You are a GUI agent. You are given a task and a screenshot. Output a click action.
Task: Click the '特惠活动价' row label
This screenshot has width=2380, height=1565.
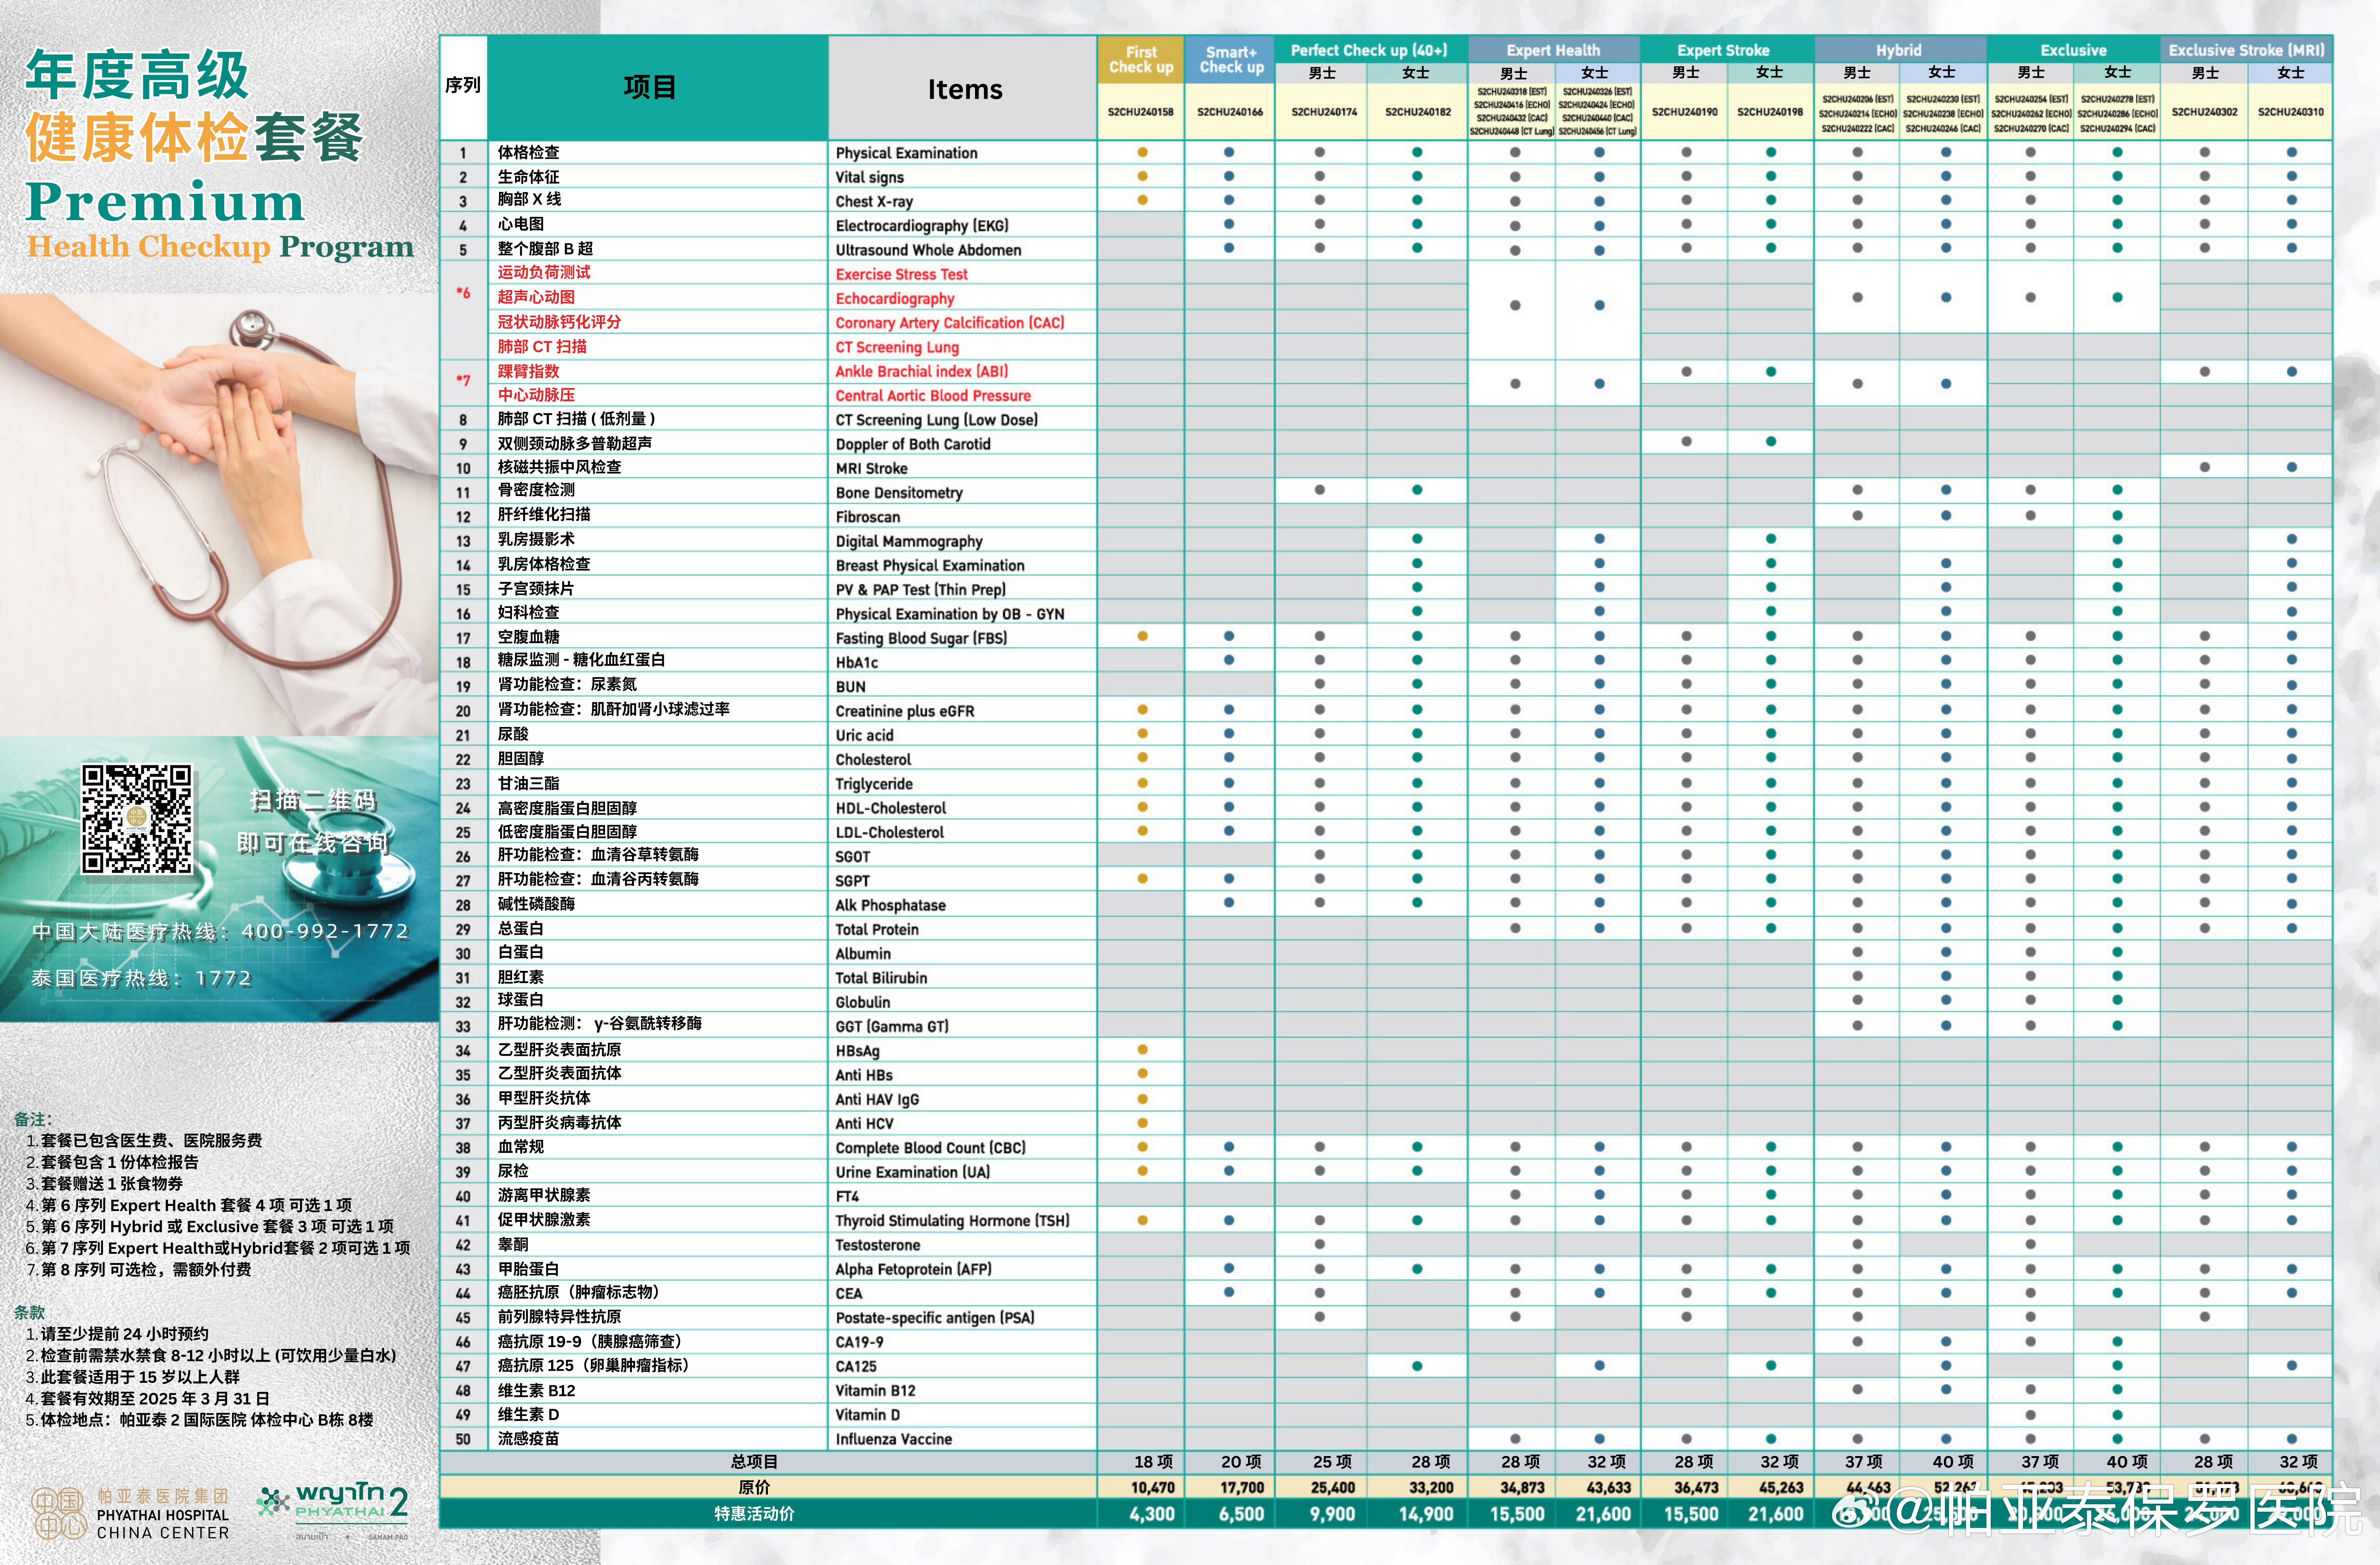754,1514
